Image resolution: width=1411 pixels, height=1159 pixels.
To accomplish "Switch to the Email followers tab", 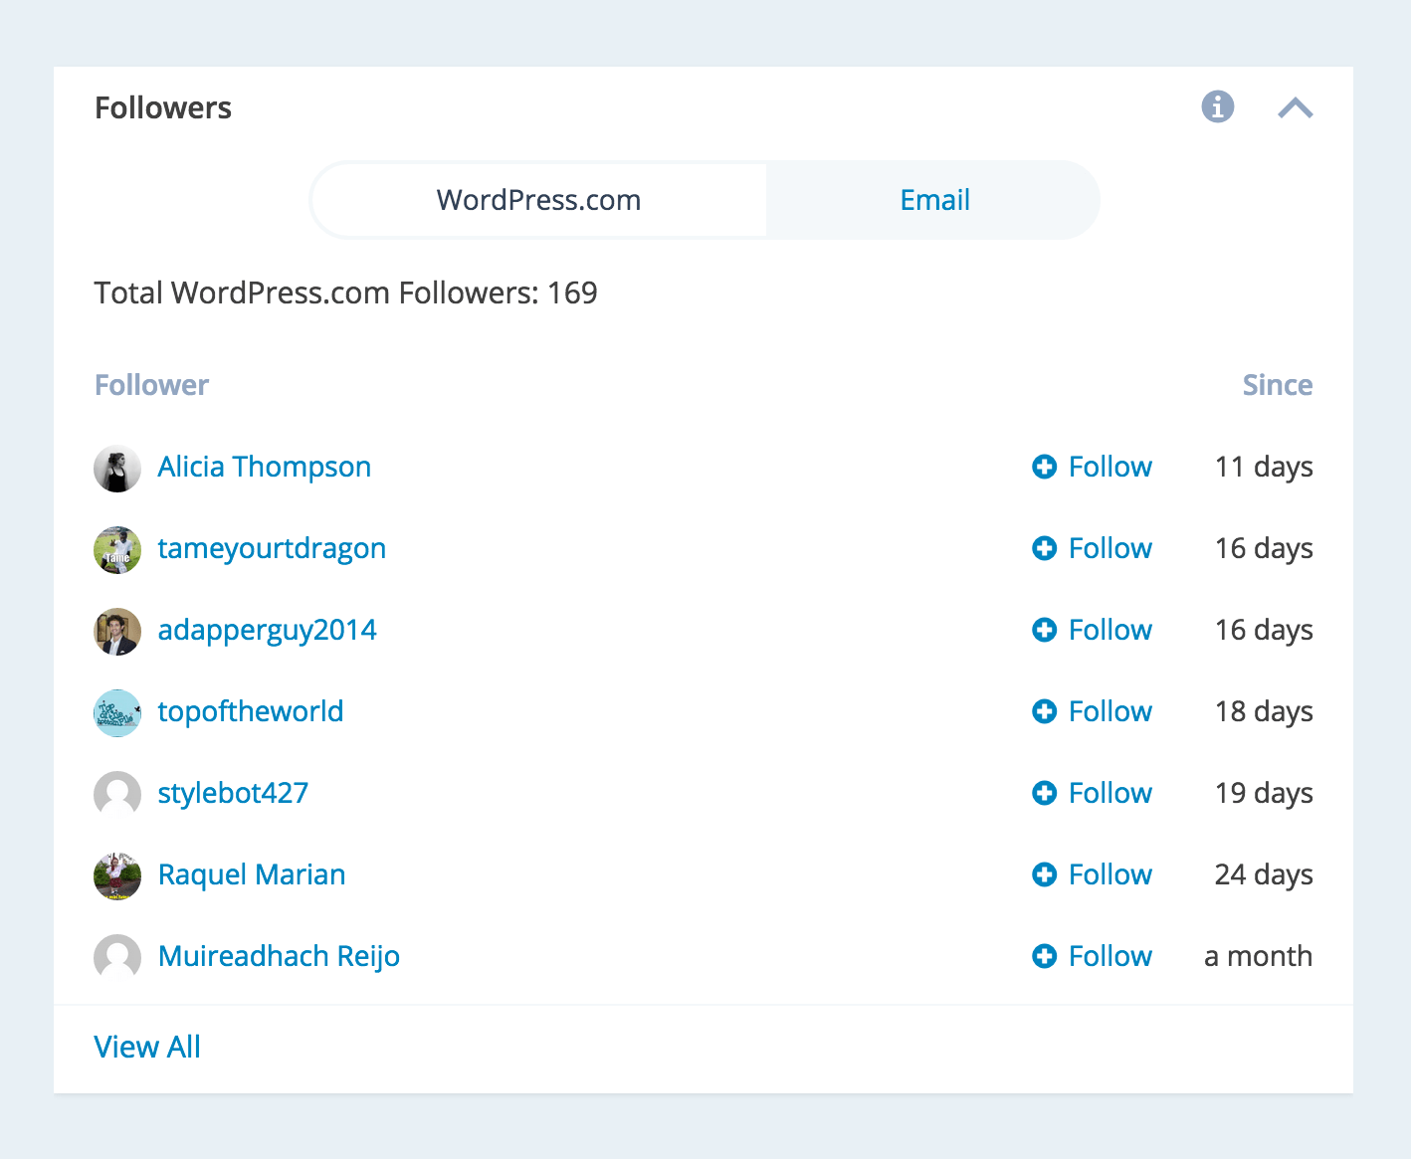I will click(934, 200).
